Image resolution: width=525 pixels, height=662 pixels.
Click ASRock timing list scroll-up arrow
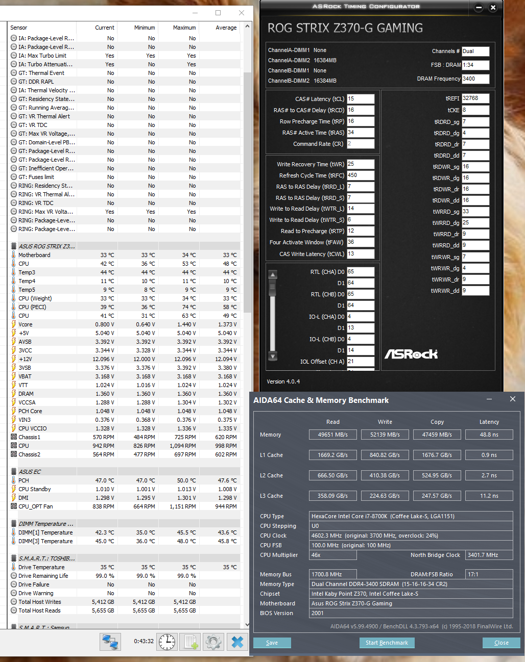point(273,274)
